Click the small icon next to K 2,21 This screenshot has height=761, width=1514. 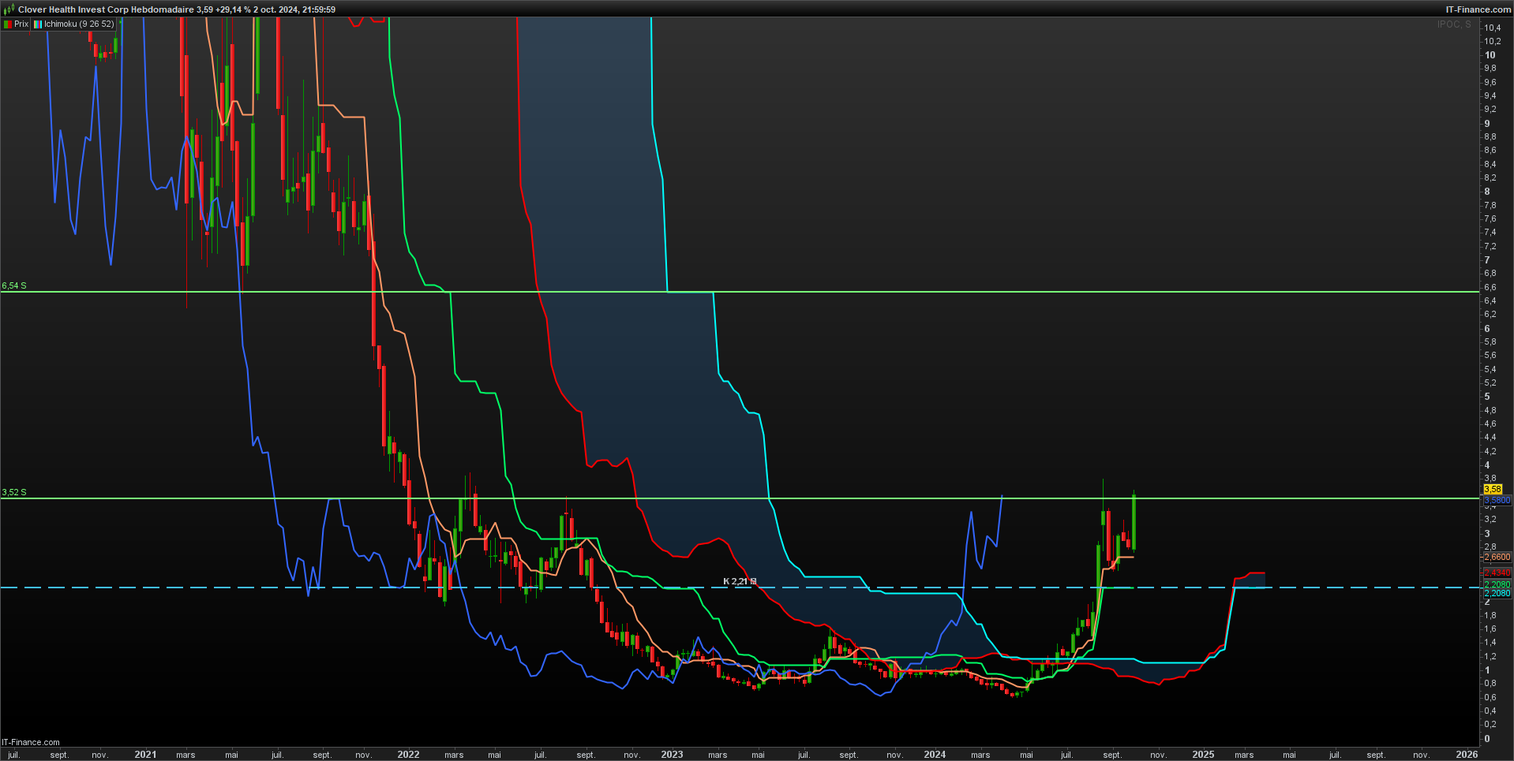[x=753, y=581]
